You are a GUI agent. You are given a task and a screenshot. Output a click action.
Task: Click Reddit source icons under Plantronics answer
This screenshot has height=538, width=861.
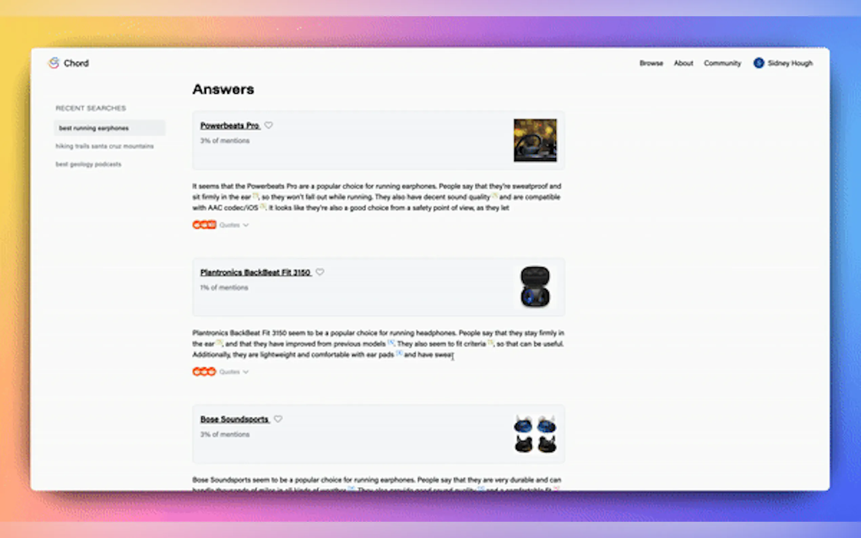[x=204, y=372]
